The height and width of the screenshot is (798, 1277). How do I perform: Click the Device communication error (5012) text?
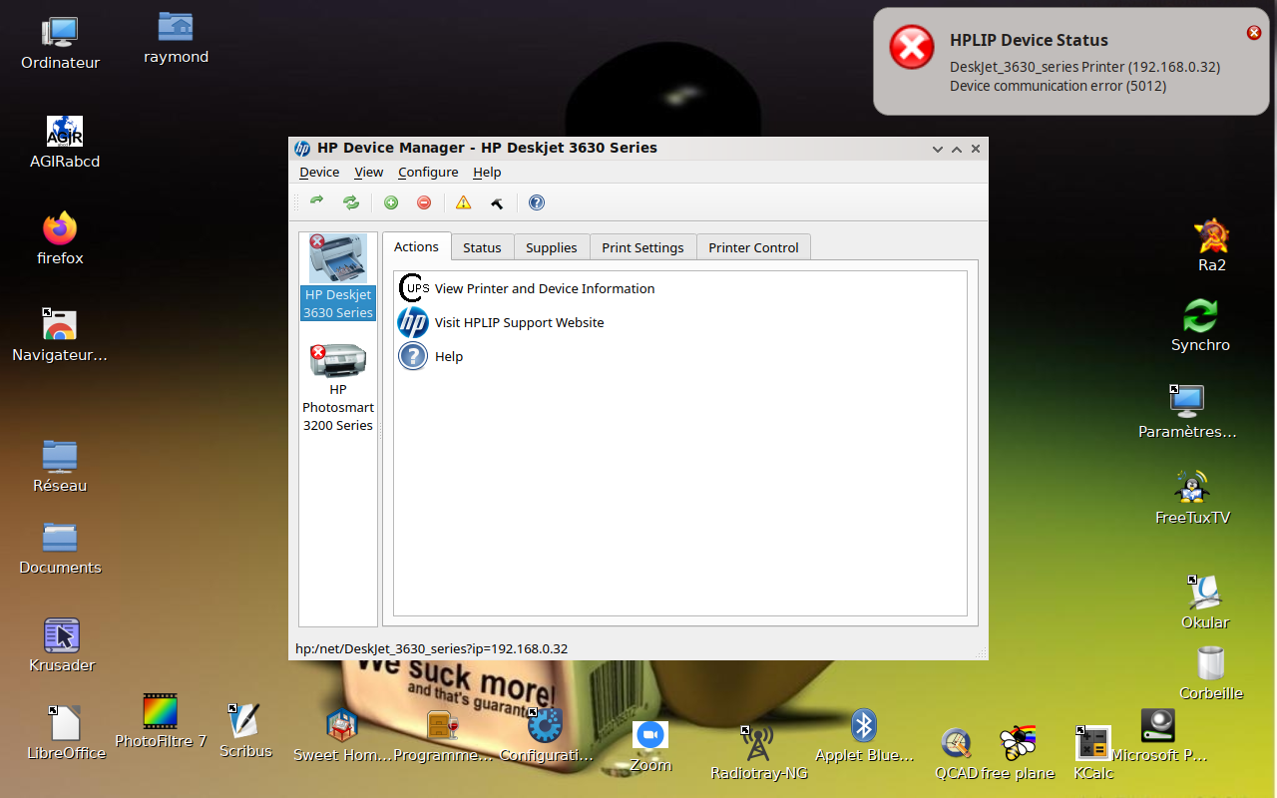(1058, 86)
